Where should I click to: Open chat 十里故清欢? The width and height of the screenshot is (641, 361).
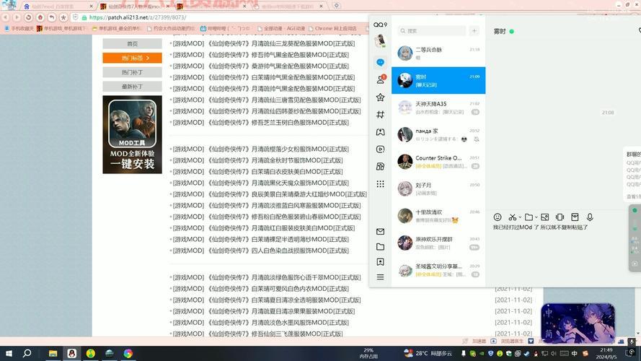[x=438, y=216]
